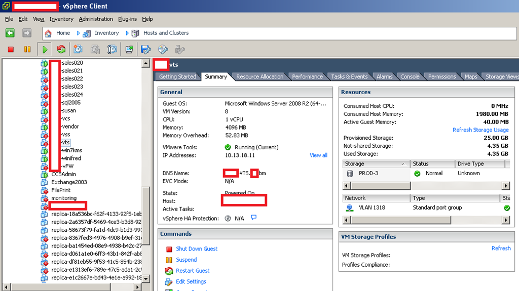Screen dimensions: 519x291
Task: Click the inventory tree scroll up arrow
Action: [145, 63]
